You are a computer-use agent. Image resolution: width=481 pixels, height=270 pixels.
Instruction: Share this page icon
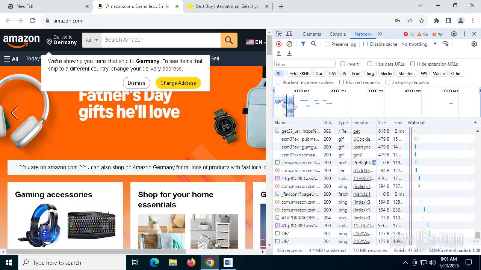[x=410, y=21]
